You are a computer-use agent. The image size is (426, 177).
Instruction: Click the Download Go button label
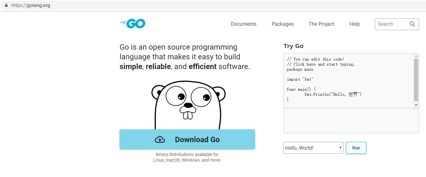click(x=197, y=140)
